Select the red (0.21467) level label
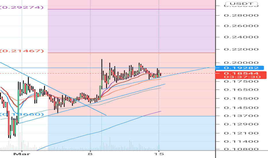Screen dimensions: 268x158 pyautogui.click(x=22, y=51)
